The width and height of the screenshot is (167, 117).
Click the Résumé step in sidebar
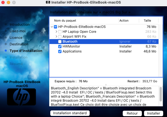point(16,64)
